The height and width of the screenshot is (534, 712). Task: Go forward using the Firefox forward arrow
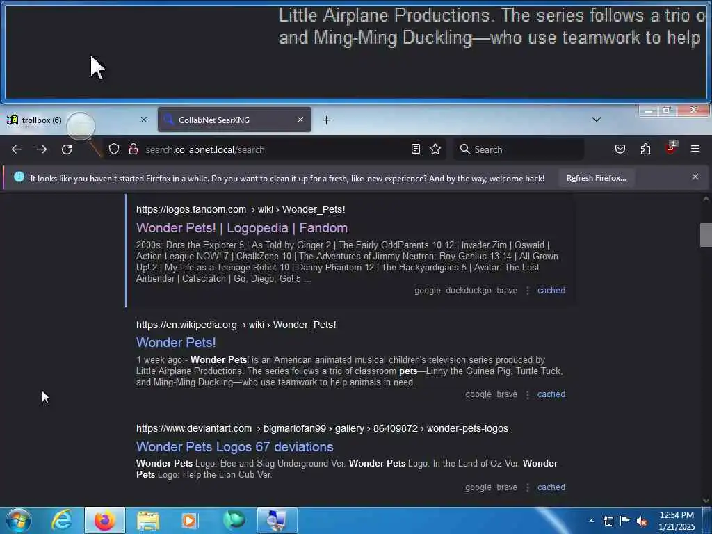(x=42, y=149)
